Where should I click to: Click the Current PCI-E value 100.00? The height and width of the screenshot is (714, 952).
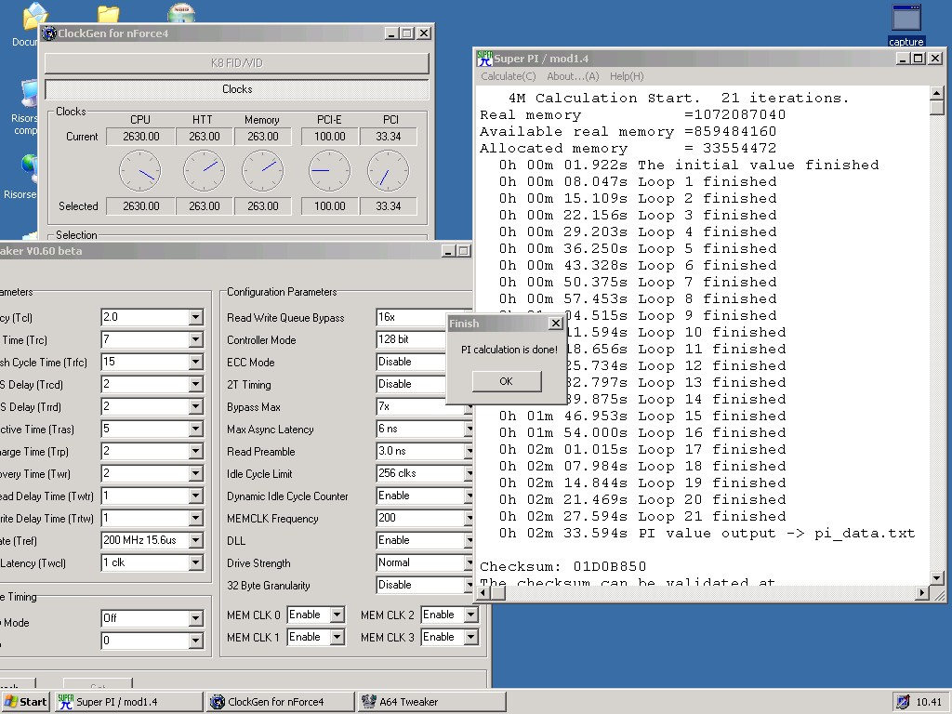click(x=330, y=137)
